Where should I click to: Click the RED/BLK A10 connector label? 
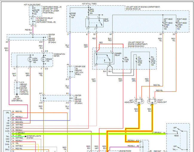(133, 140)
